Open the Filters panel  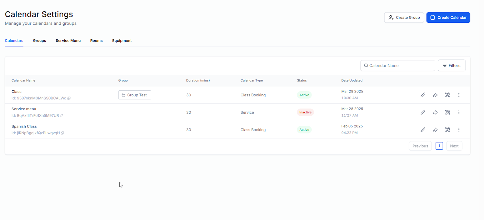(451, 66)
